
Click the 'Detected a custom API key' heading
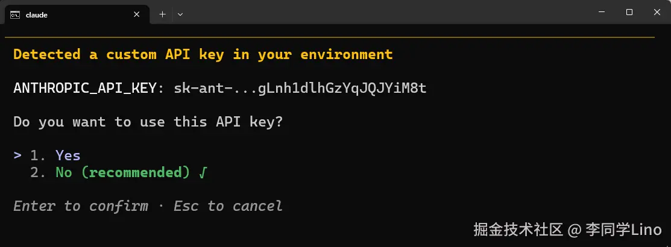pyautogui.click(x=203, y=54)
